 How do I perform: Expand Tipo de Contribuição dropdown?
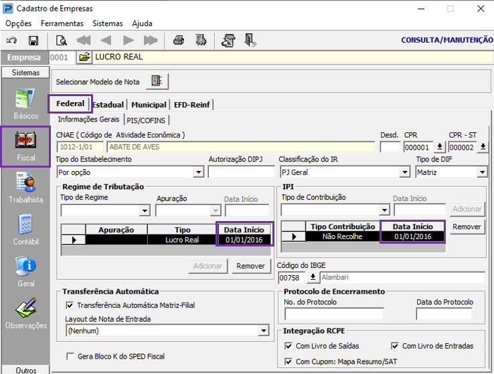[384, 210]
